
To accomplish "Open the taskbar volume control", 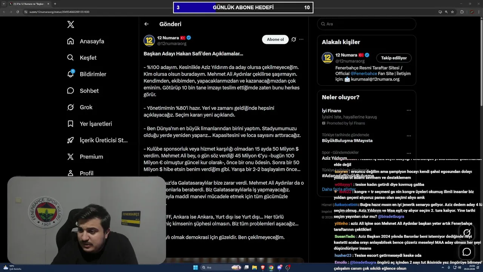I will [459, 267].
